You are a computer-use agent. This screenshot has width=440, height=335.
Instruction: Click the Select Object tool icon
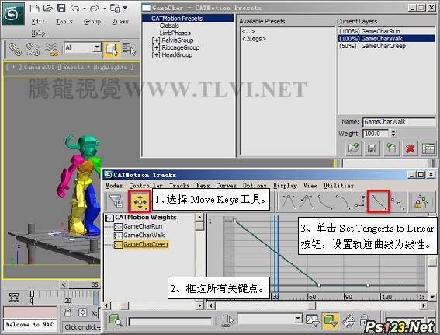point(112,50)
